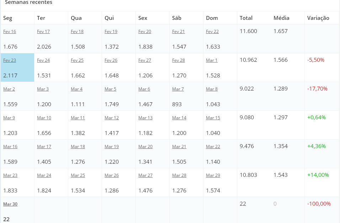This screenshot has height=223, width=340.
Task: Select the -17,70% variation value
Action: 317,89
